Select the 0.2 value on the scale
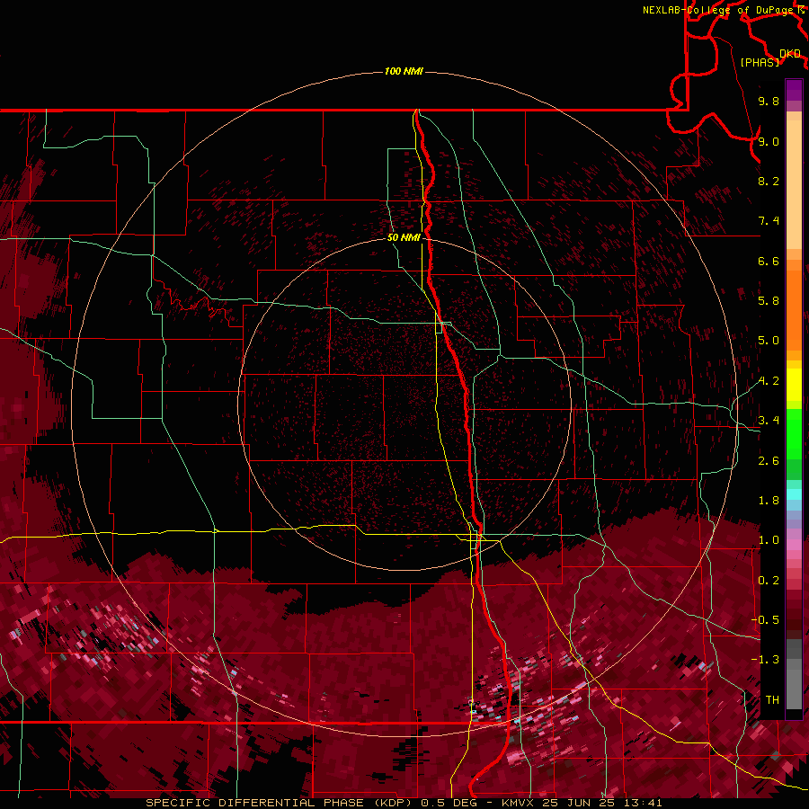Image resolution: width=809 pixels, height=809 pixels. pos(769,581)
